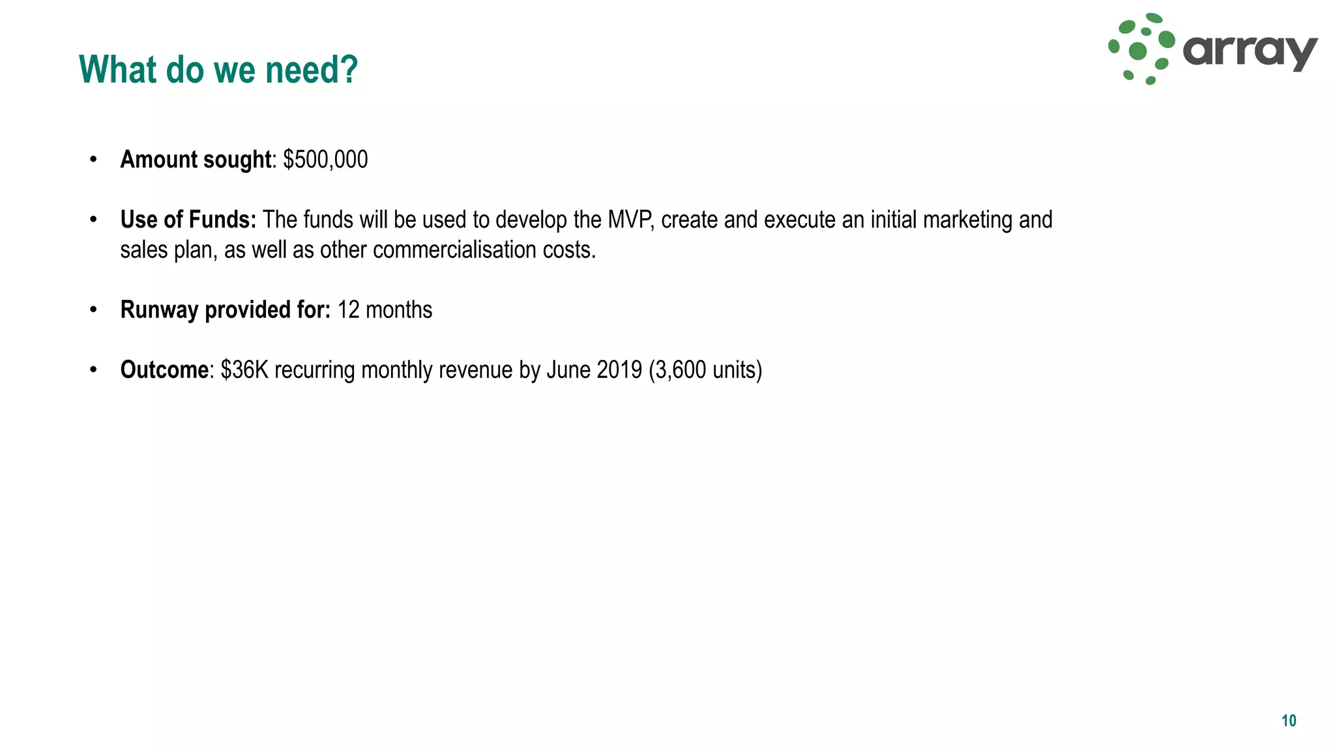The width and height of the screenshot is (1335, 751).
Task: Click the gray 'array' wordmark text
Action: click(1249, 50)
